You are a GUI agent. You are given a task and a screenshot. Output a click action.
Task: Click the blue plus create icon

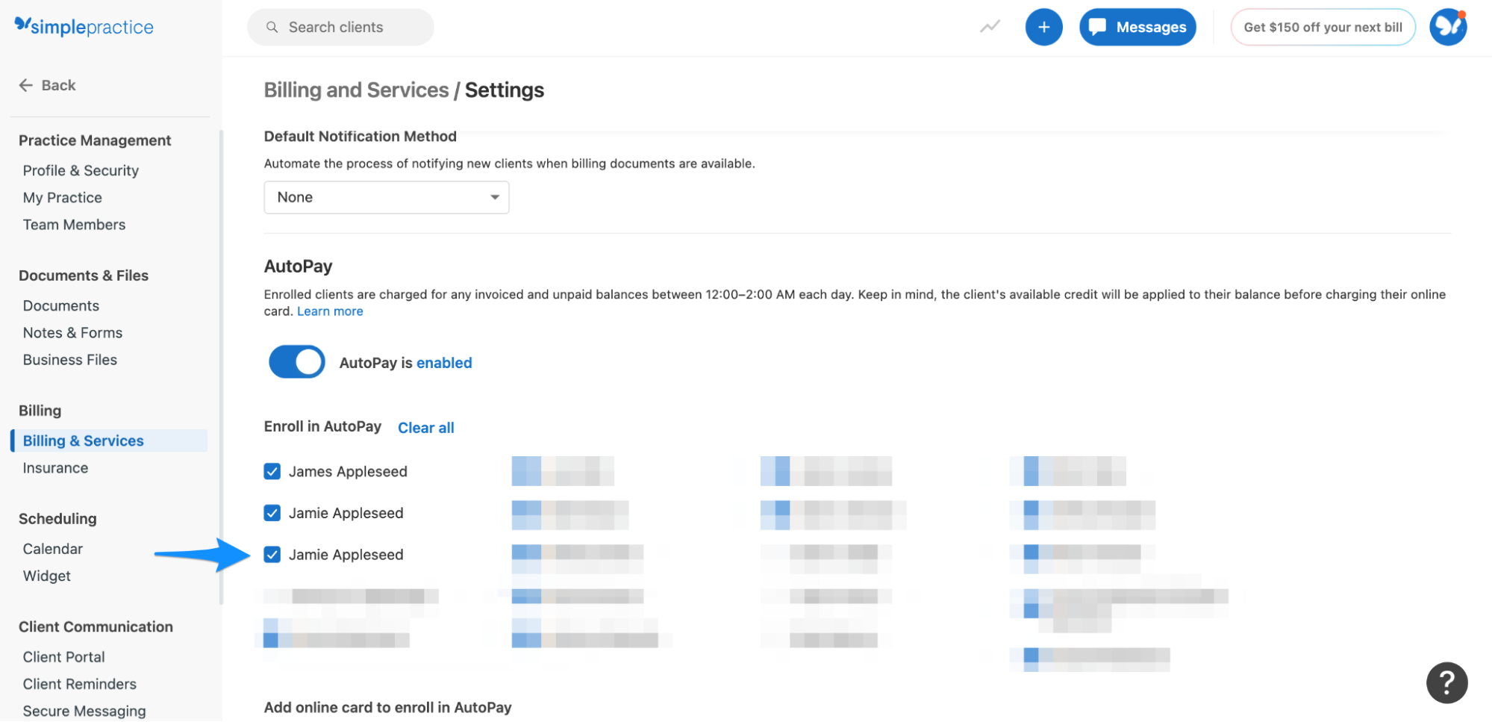click(x=1043, y=26)
